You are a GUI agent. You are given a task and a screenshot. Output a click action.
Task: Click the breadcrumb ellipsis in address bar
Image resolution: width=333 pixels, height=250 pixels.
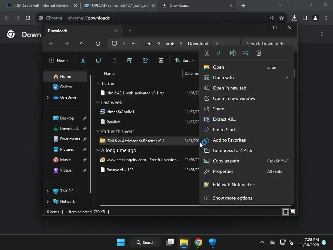[x=134, y=43]
